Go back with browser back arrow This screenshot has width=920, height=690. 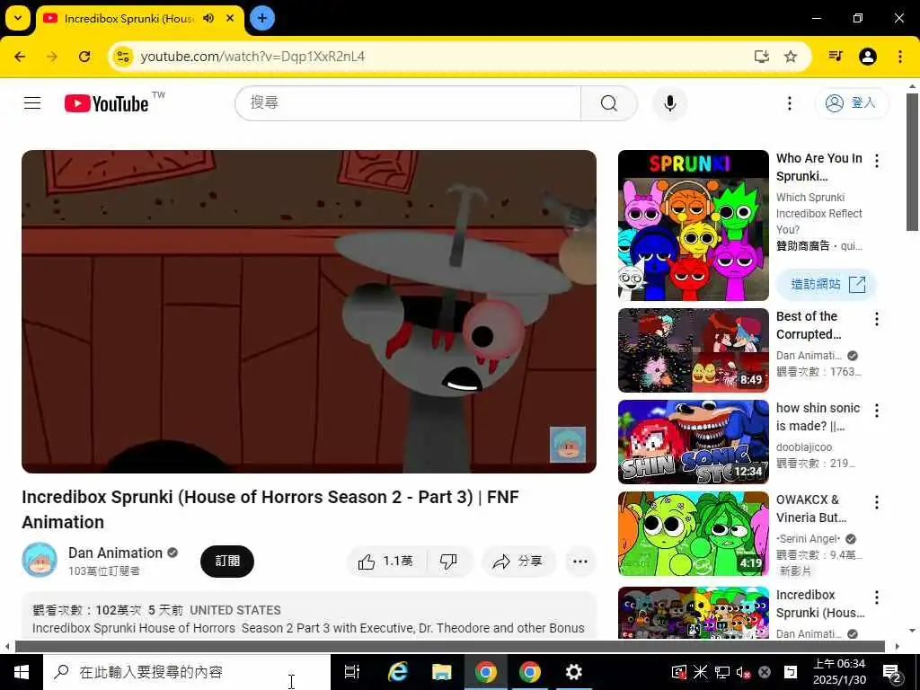point(20,57)
